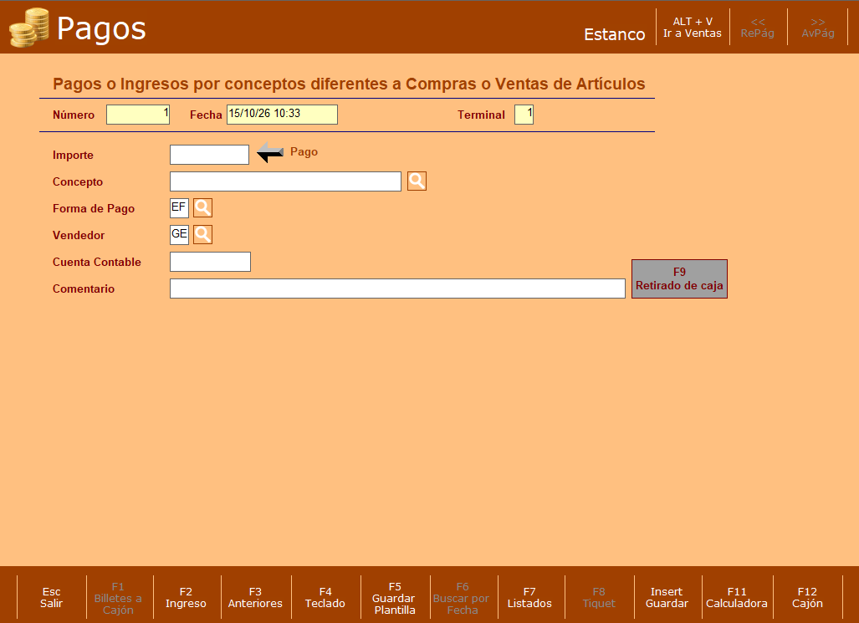Select the Forma de Pago field showing EF
859x623 pixels.
tap(179, 207)
